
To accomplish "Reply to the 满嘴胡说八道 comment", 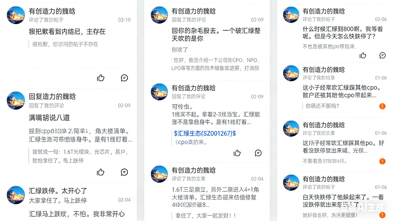I will [124, 172].
